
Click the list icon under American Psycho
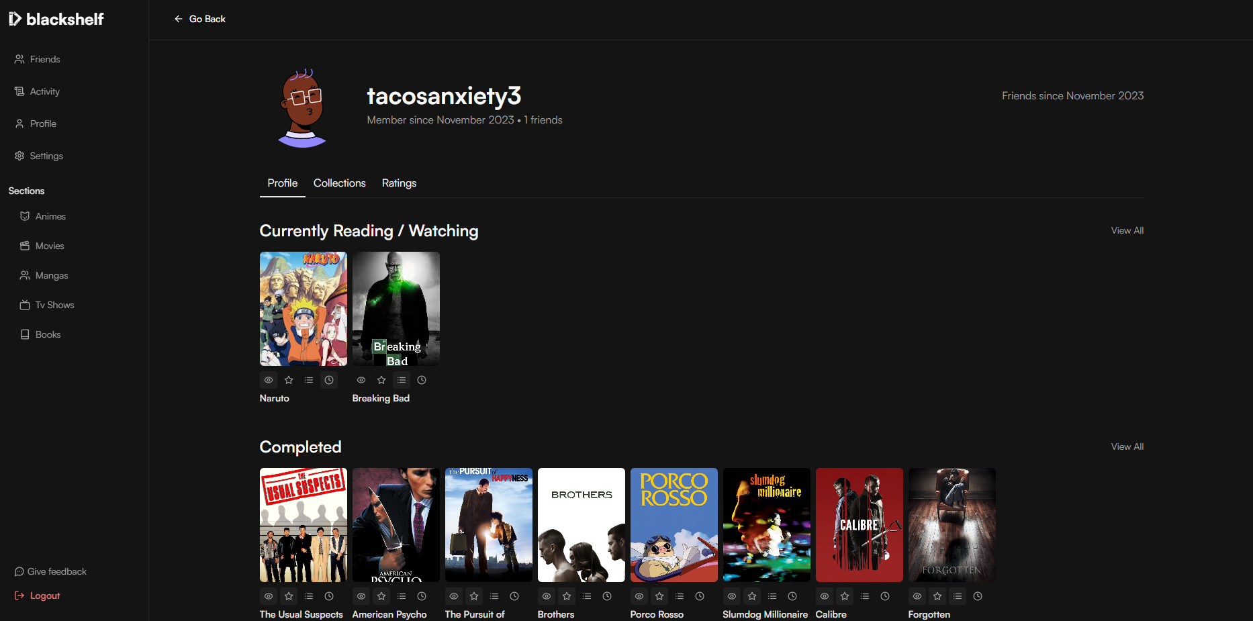(402, 596)
